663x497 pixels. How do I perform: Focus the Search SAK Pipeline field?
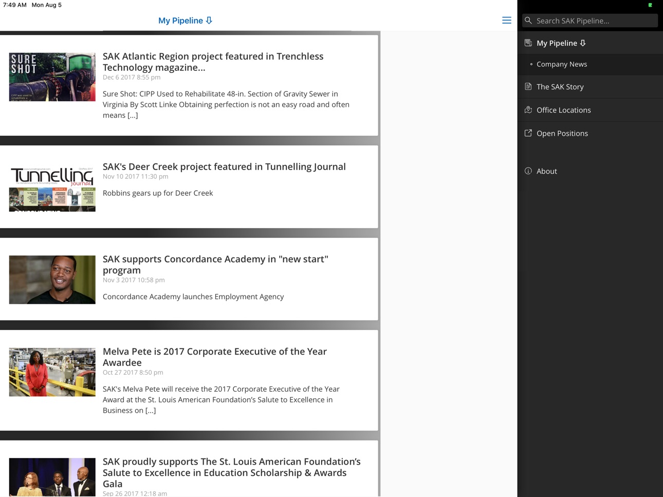point(590,21)
